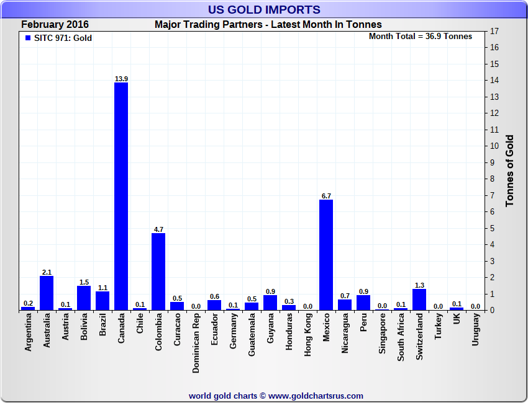528x403 pixels.
Task: Click the Peru bar labeled 0.9
Action: point(363,303)
